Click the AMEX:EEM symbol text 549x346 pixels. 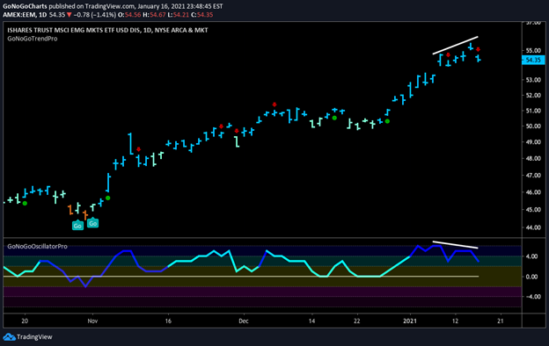pyautogui.click(x=20, y=15)
